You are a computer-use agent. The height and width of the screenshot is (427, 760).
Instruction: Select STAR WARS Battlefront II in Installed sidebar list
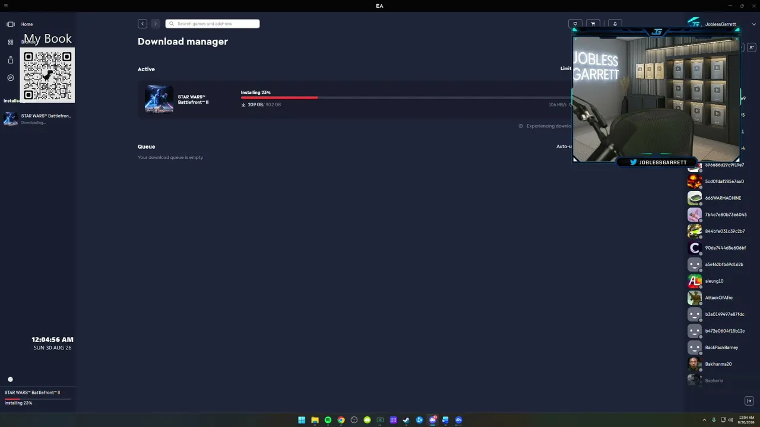[37, 119]
